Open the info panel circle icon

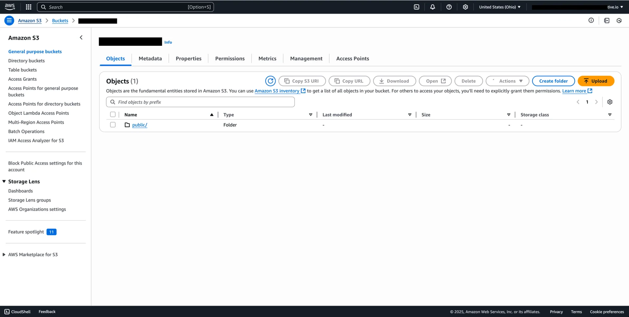pyautogui.click(x=591, y=20)
